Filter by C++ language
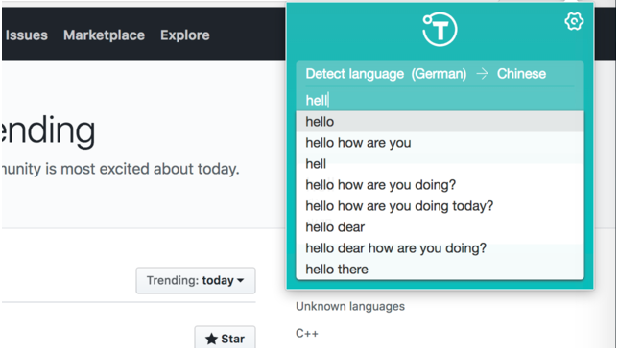The width and height of the screenshot is (619, 352). coord(307,334)
